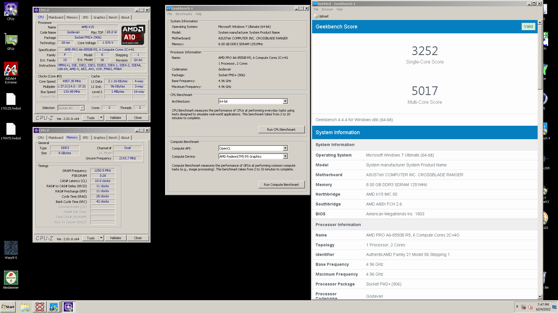Click the Geekbench 4 window title icon

pos(169,8)
